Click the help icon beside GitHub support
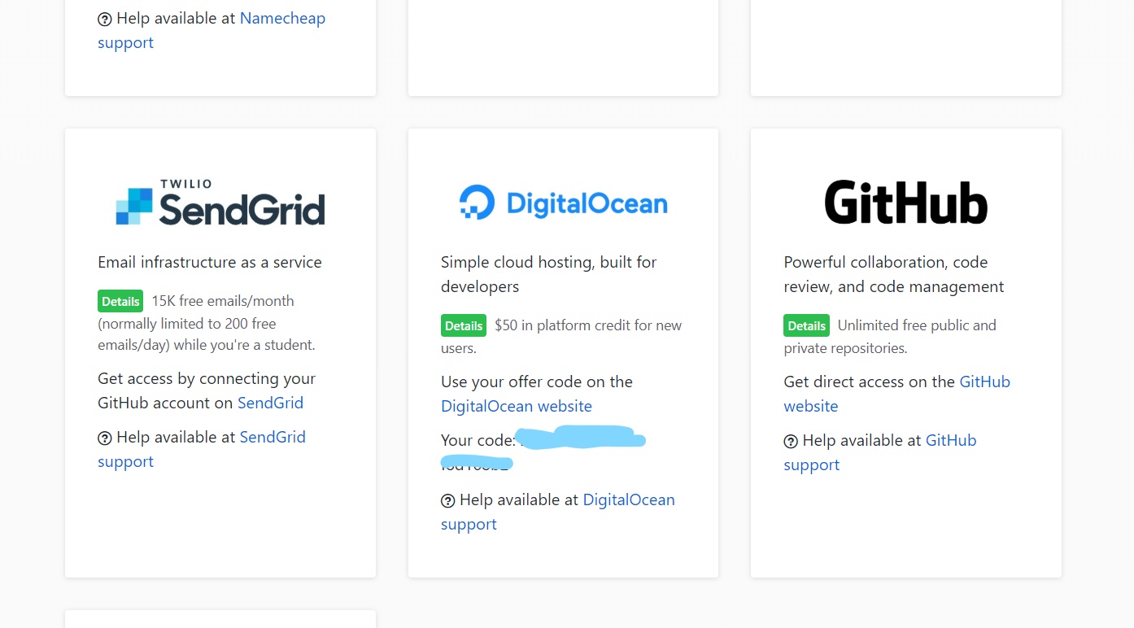The image size is (1134, 628). 791,441
